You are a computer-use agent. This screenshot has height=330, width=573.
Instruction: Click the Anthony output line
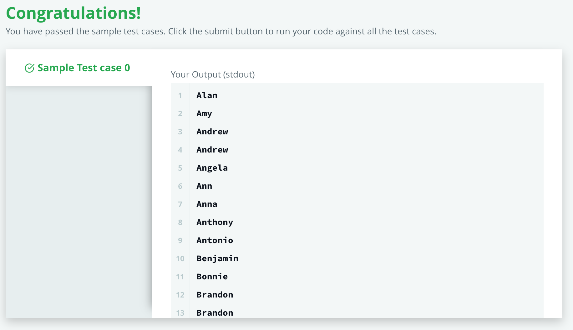tap(215, 222)
